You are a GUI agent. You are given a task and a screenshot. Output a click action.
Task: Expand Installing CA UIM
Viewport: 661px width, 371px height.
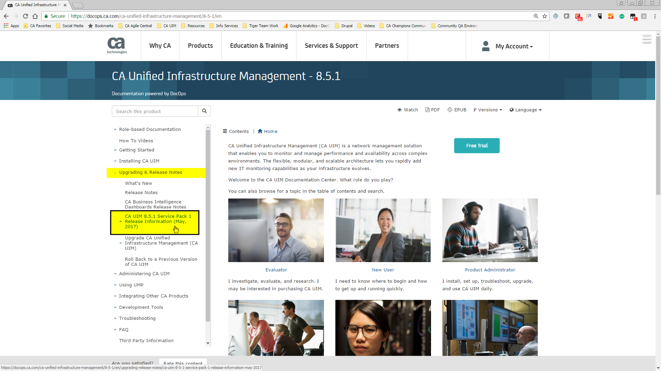coord(115,161)
